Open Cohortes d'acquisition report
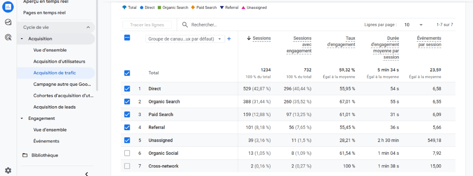Viewport: 473px width, 176px height. click(63, 96)
